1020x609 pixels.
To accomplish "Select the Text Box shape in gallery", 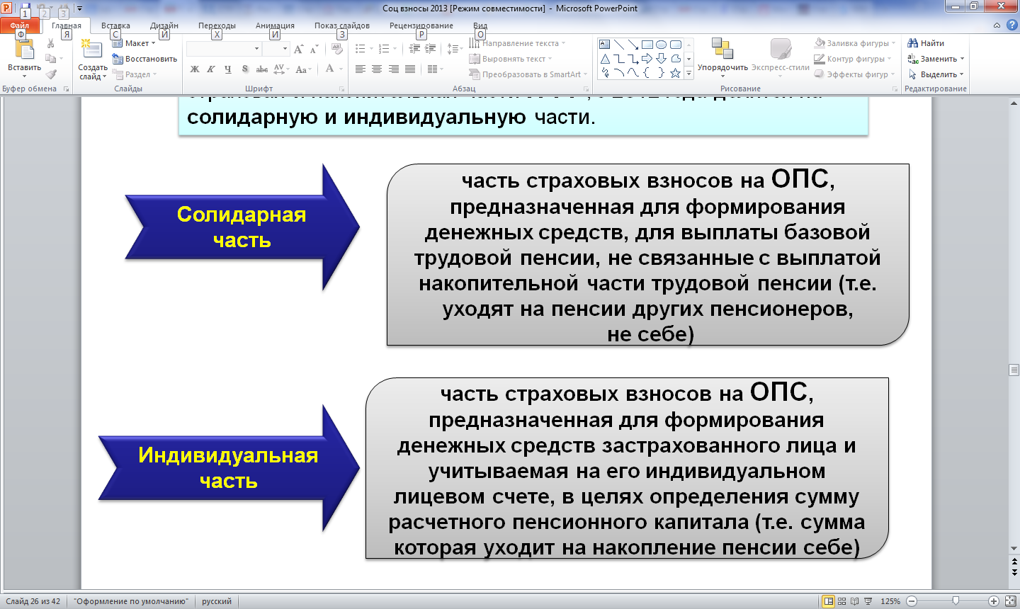I will (605, 44).
